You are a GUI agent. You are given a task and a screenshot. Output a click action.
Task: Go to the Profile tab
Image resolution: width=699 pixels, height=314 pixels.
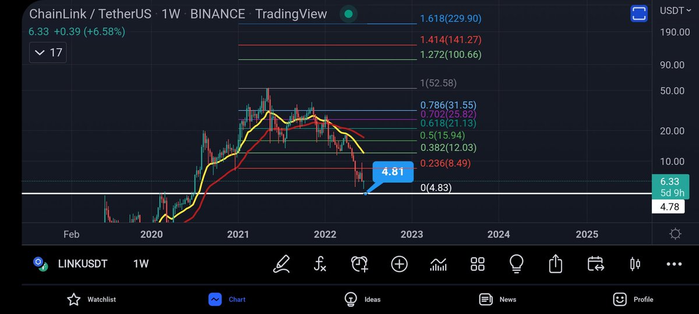pyautogui.click(x=633, y=299)
